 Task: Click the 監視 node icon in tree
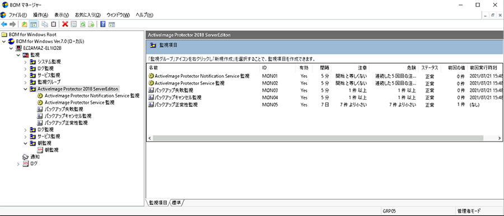(26, 55)
